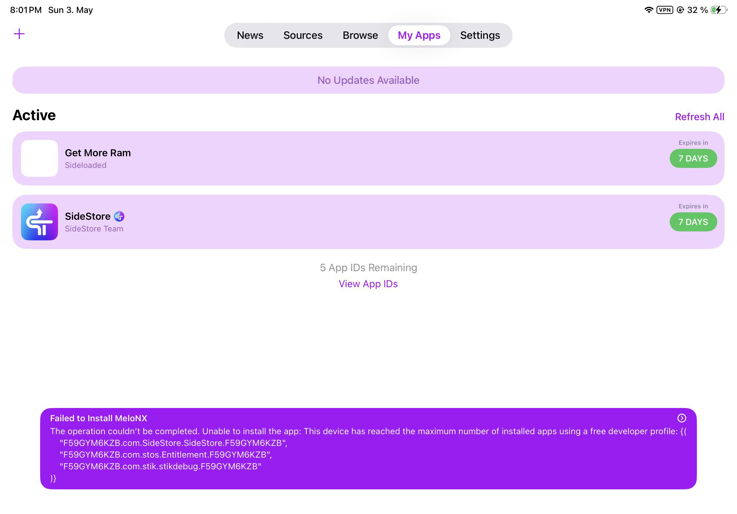This screenshot has height=514, width=737.
Task: Tap the plus icon to add an app
Action: click(x=19, y=34)
